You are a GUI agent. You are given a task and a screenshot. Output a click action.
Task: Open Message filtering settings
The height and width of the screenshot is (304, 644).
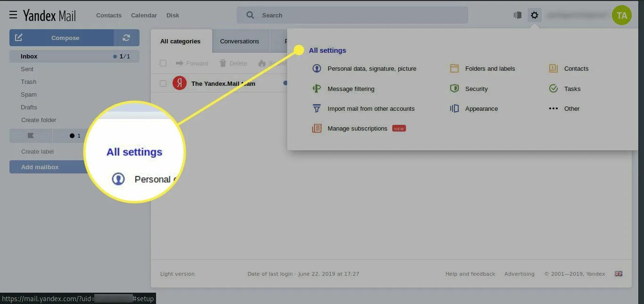351,89
